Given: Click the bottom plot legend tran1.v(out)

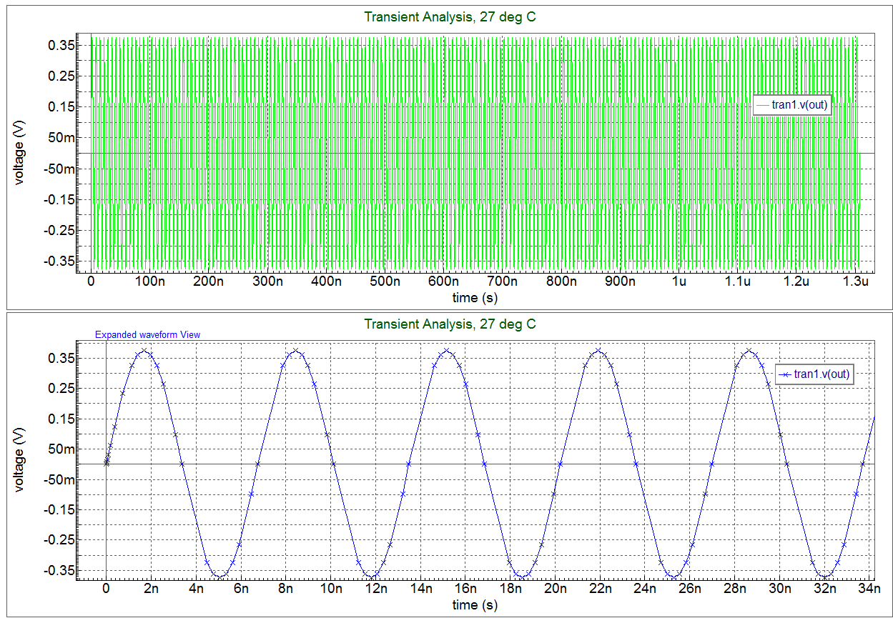Looking at the screenshot, I should point(814,374).
